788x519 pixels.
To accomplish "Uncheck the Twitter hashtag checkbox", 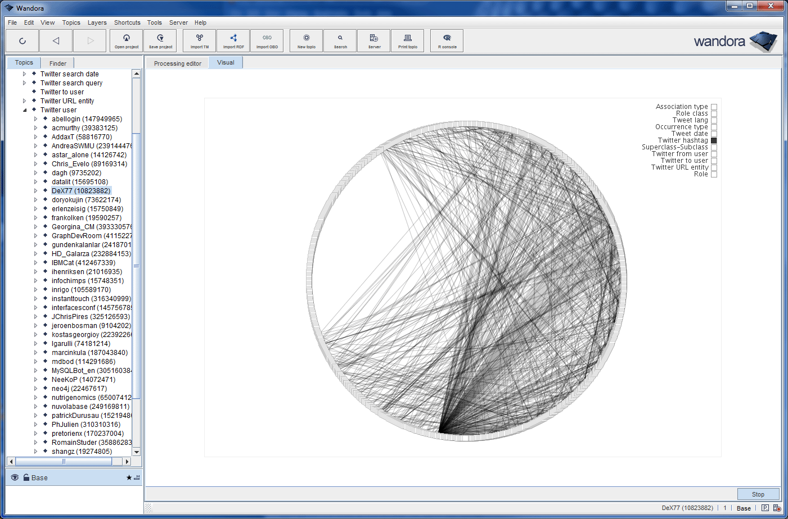I will 714,140.
